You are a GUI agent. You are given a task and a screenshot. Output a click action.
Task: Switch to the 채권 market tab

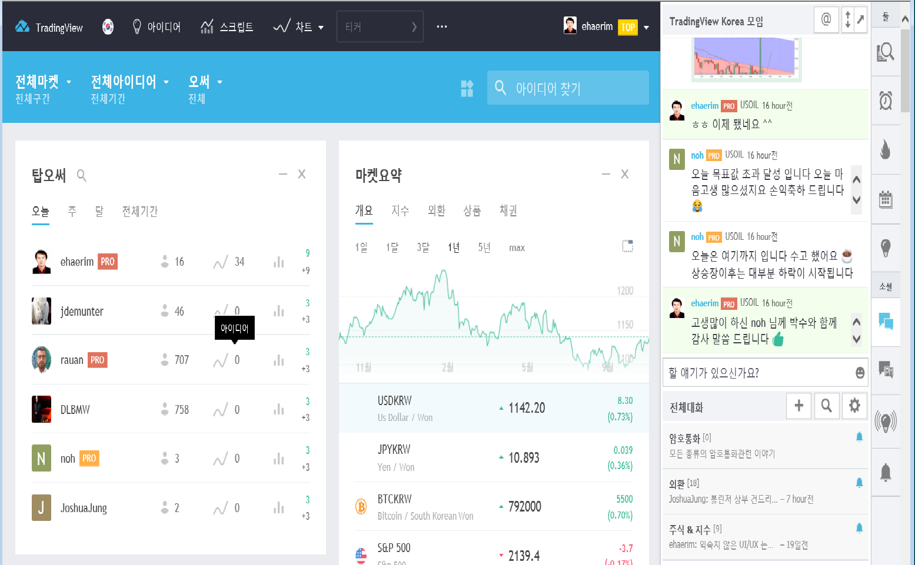508,210
